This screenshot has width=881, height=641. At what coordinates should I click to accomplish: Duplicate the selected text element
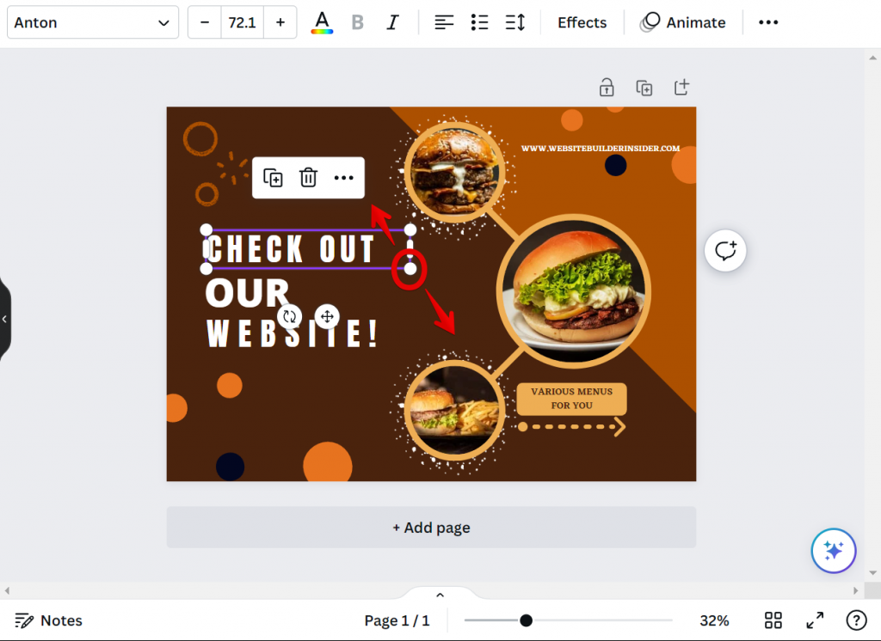[273, 178]
